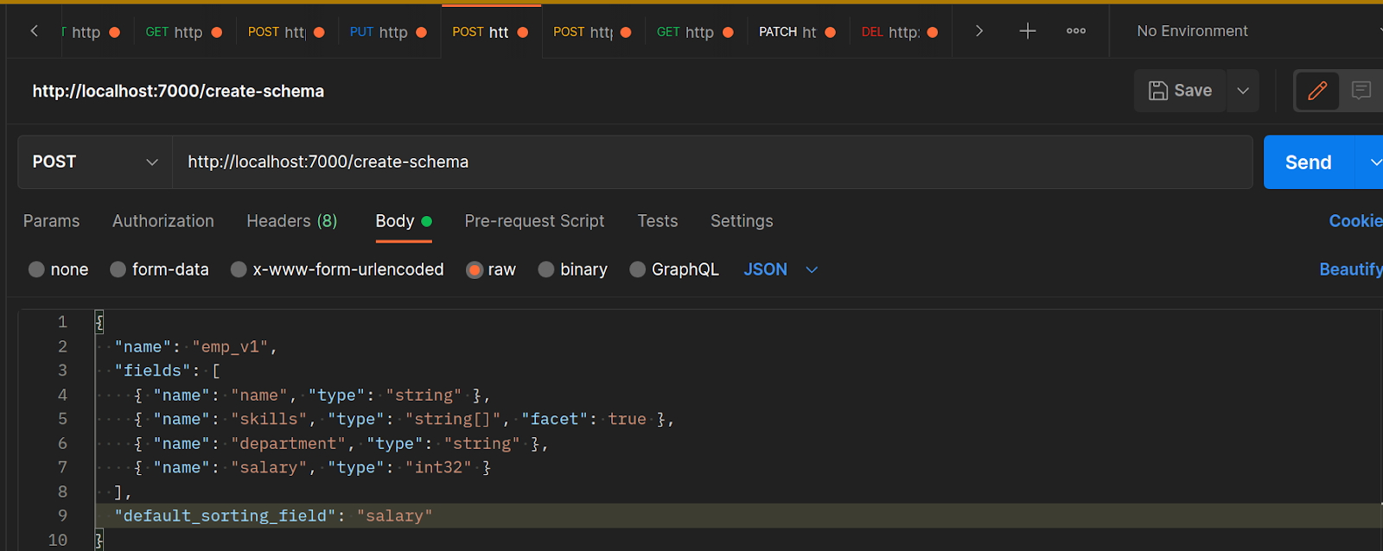Click the orange unsaved dot on PATCH tab
1383x551 pixels.
click(830, 32)
